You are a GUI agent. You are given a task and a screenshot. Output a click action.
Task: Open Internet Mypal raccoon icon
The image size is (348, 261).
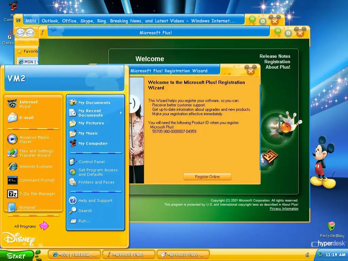12,104
